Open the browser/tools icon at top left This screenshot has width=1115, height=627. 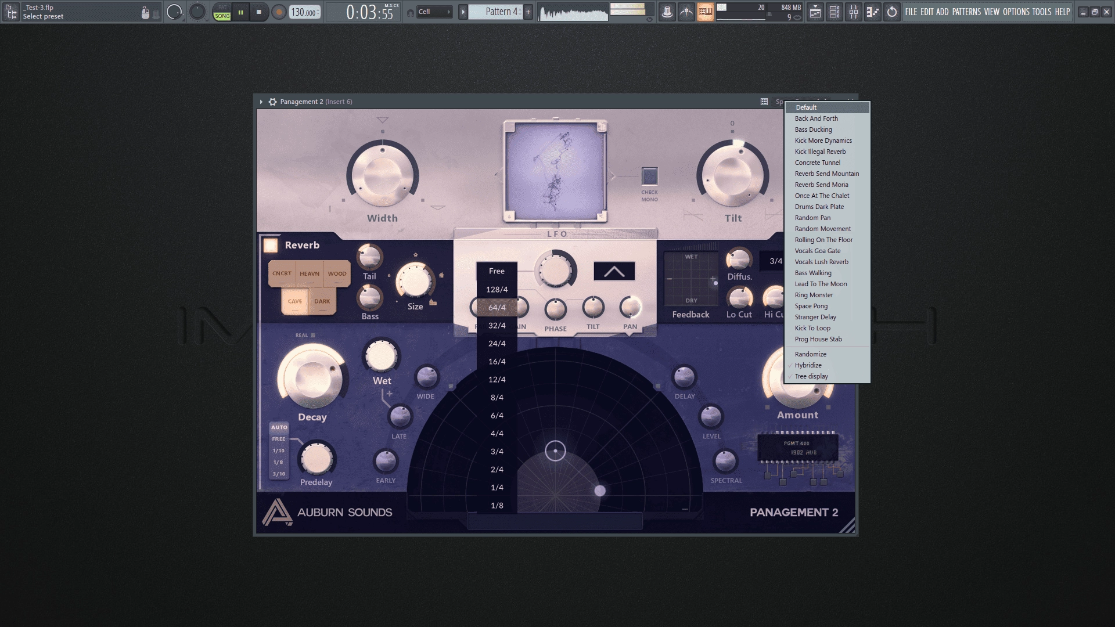tap(11, 12)
